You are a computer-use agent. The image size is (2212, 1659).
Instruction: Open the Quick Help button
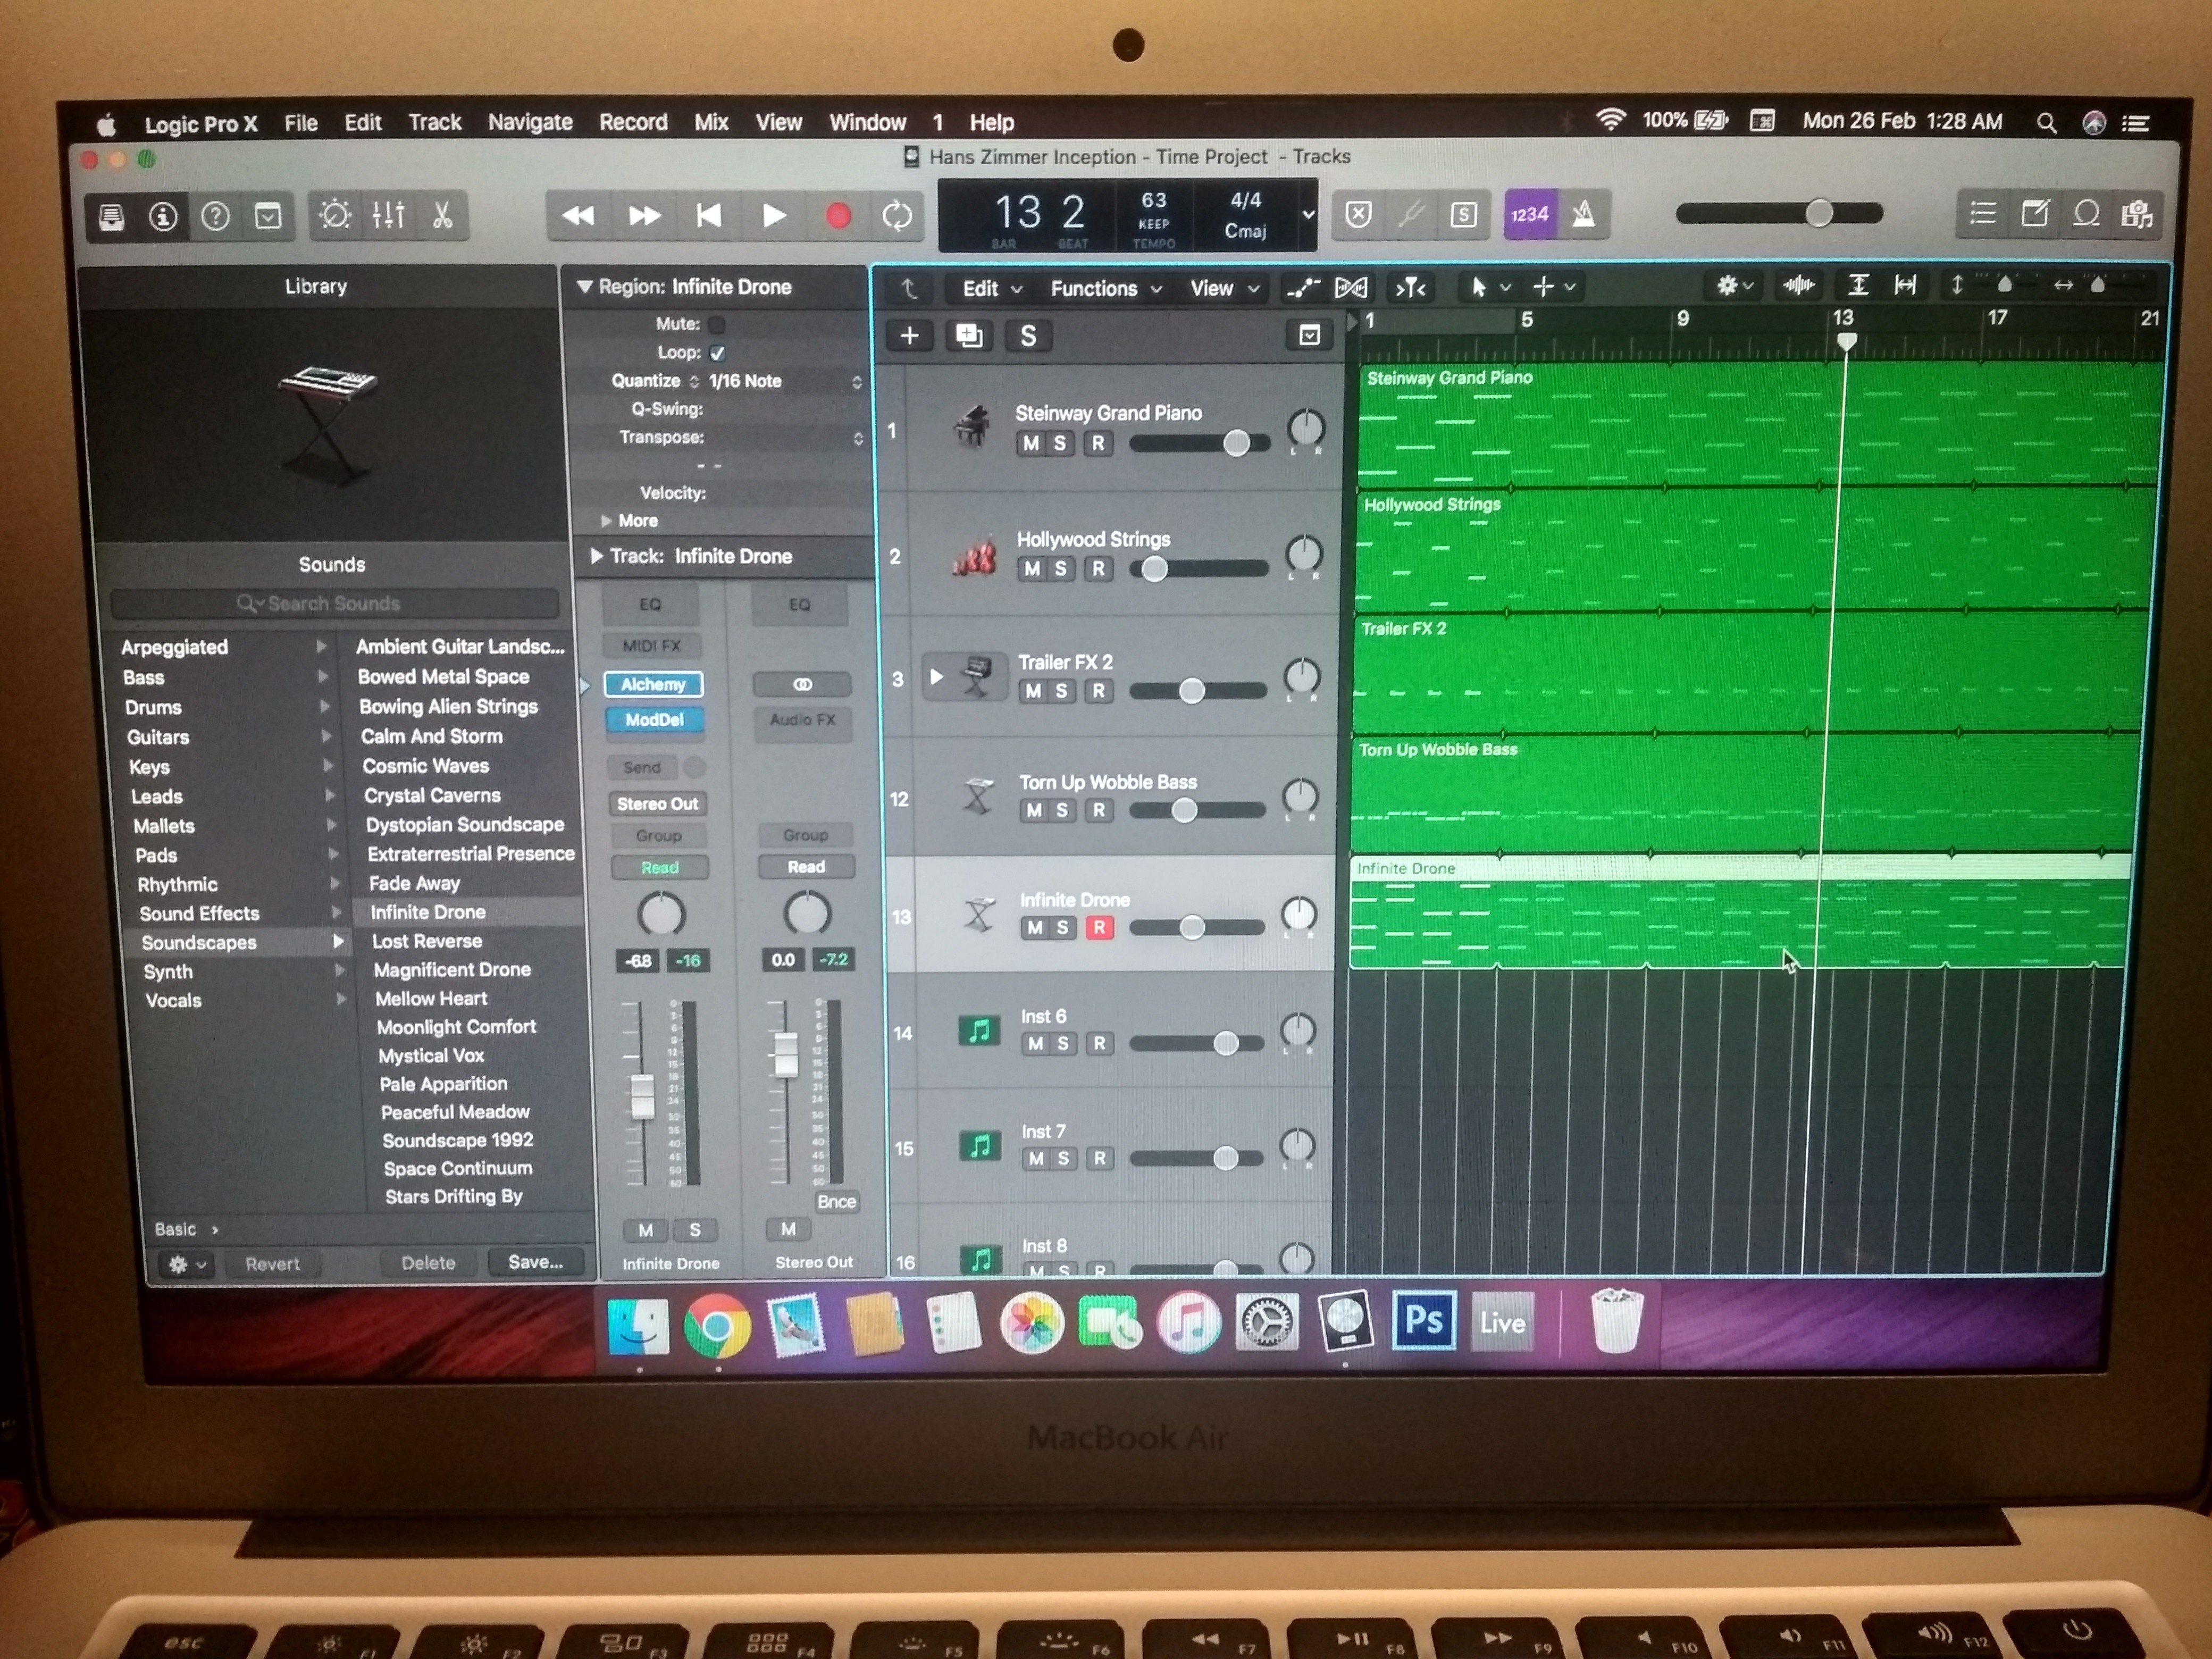(x=215, y=216)
